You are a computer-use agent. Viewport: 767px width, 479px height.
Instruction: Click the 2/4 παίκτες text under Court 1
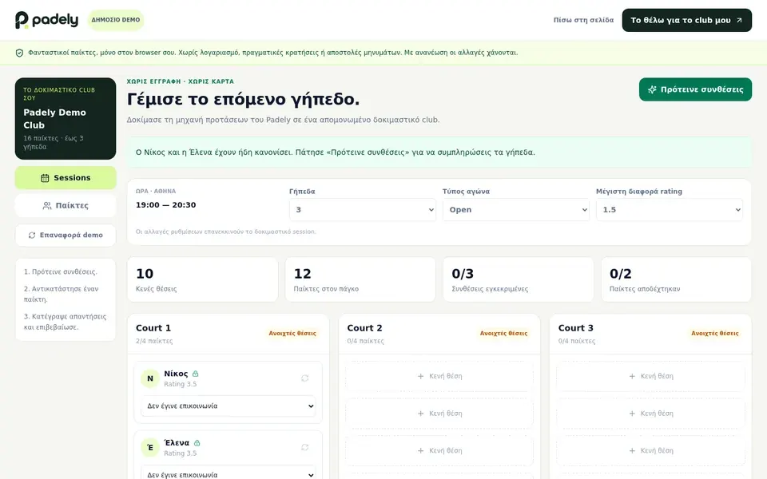(154, 341)
